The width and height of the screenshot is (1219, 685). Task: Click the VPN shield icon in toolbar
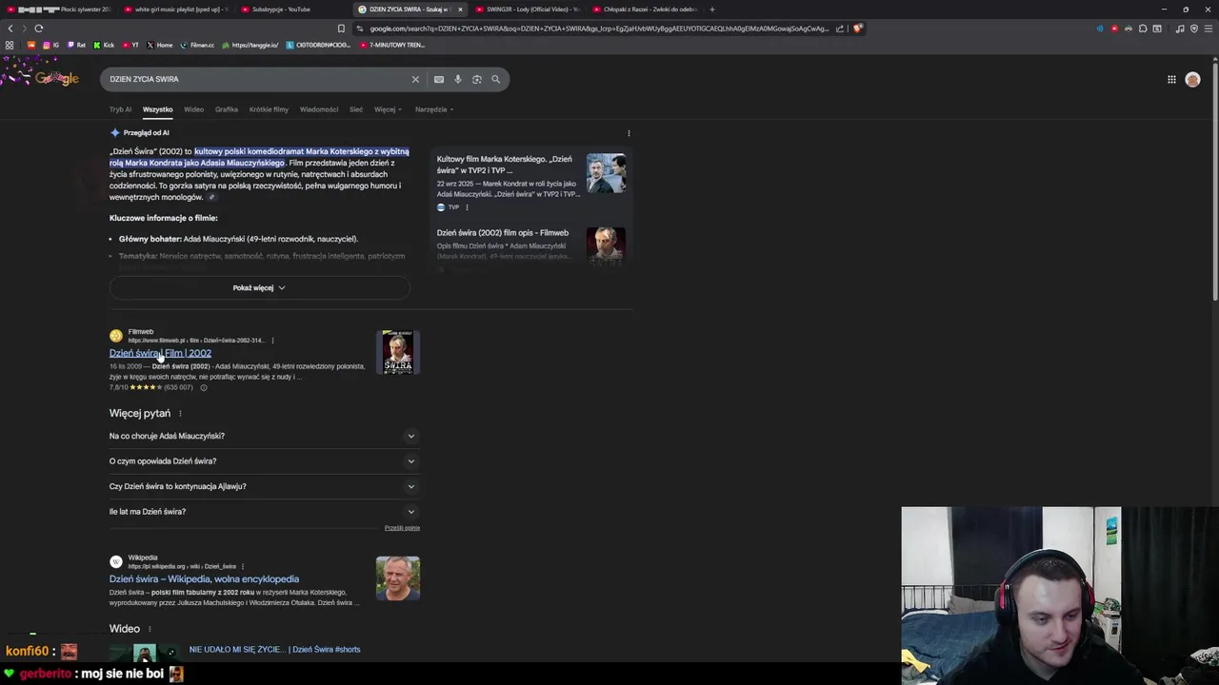point(1194,29)
